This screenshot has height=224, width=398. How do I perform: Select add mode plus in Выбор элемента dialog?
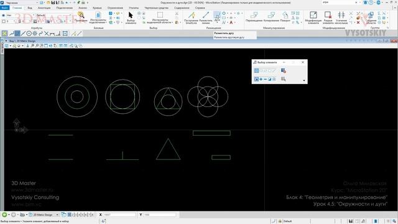261,79
